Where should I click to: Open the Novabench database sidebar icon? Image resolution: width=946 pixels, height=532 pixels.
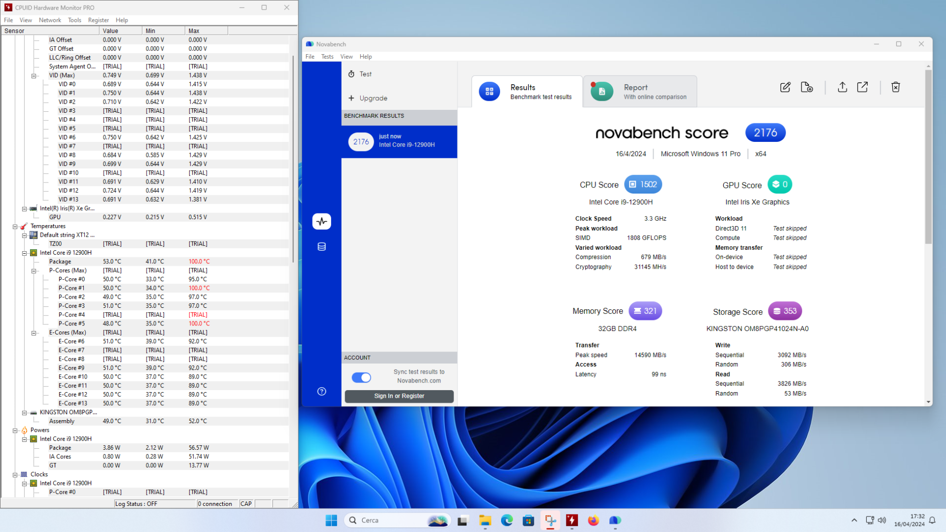[322, 247]
